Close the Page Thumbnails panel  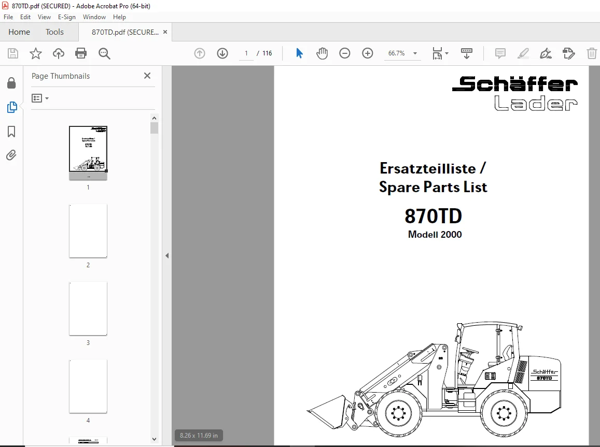(147, 76)
